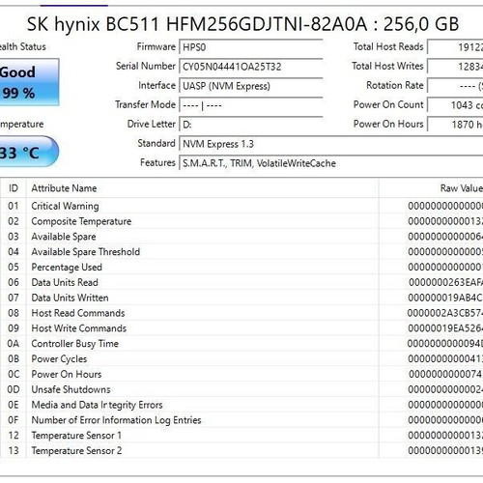Click ID cell 13
Image resolution: width=483 pixels, height=483 pixels.
tap(14, 450)
